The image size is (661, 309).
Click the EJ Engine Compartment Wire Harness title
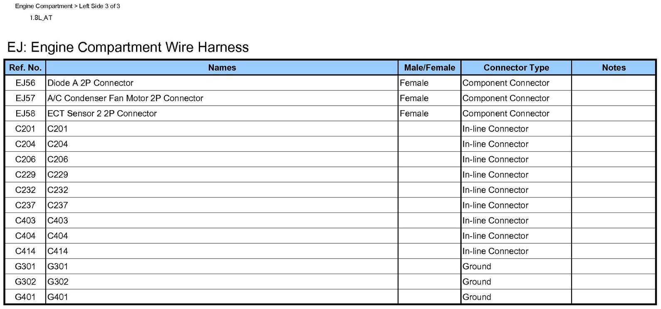[x=128, y=47]
